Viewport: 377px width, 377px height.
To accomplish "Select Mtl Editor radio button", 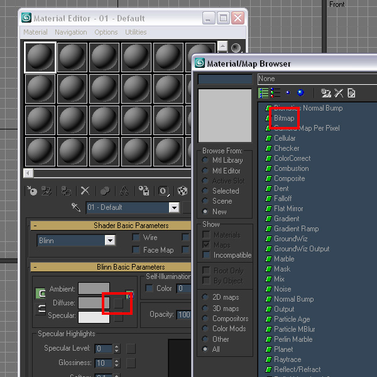I will (x=205, y=170).
